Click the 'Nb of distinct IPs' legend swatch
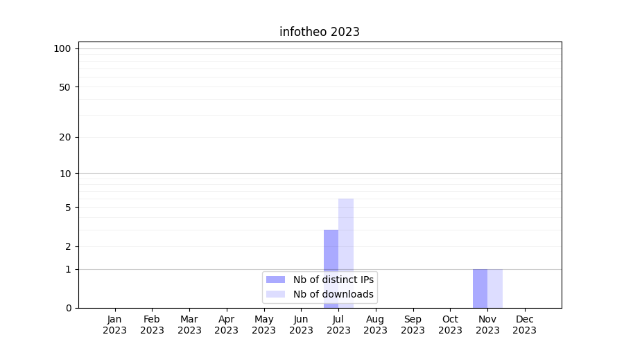The width and height of the screenshot is (624, 346). [x=275, y=280]
